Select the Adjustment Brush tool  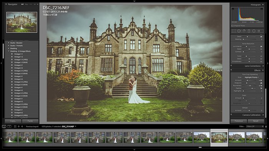click(260, 31)
